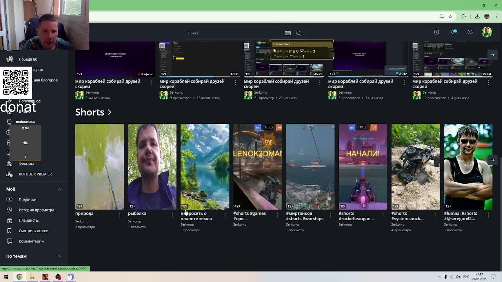Open the #lumaai sunglasses man short thumbnail
Screen dimensions: 502x282
[468, 167]
